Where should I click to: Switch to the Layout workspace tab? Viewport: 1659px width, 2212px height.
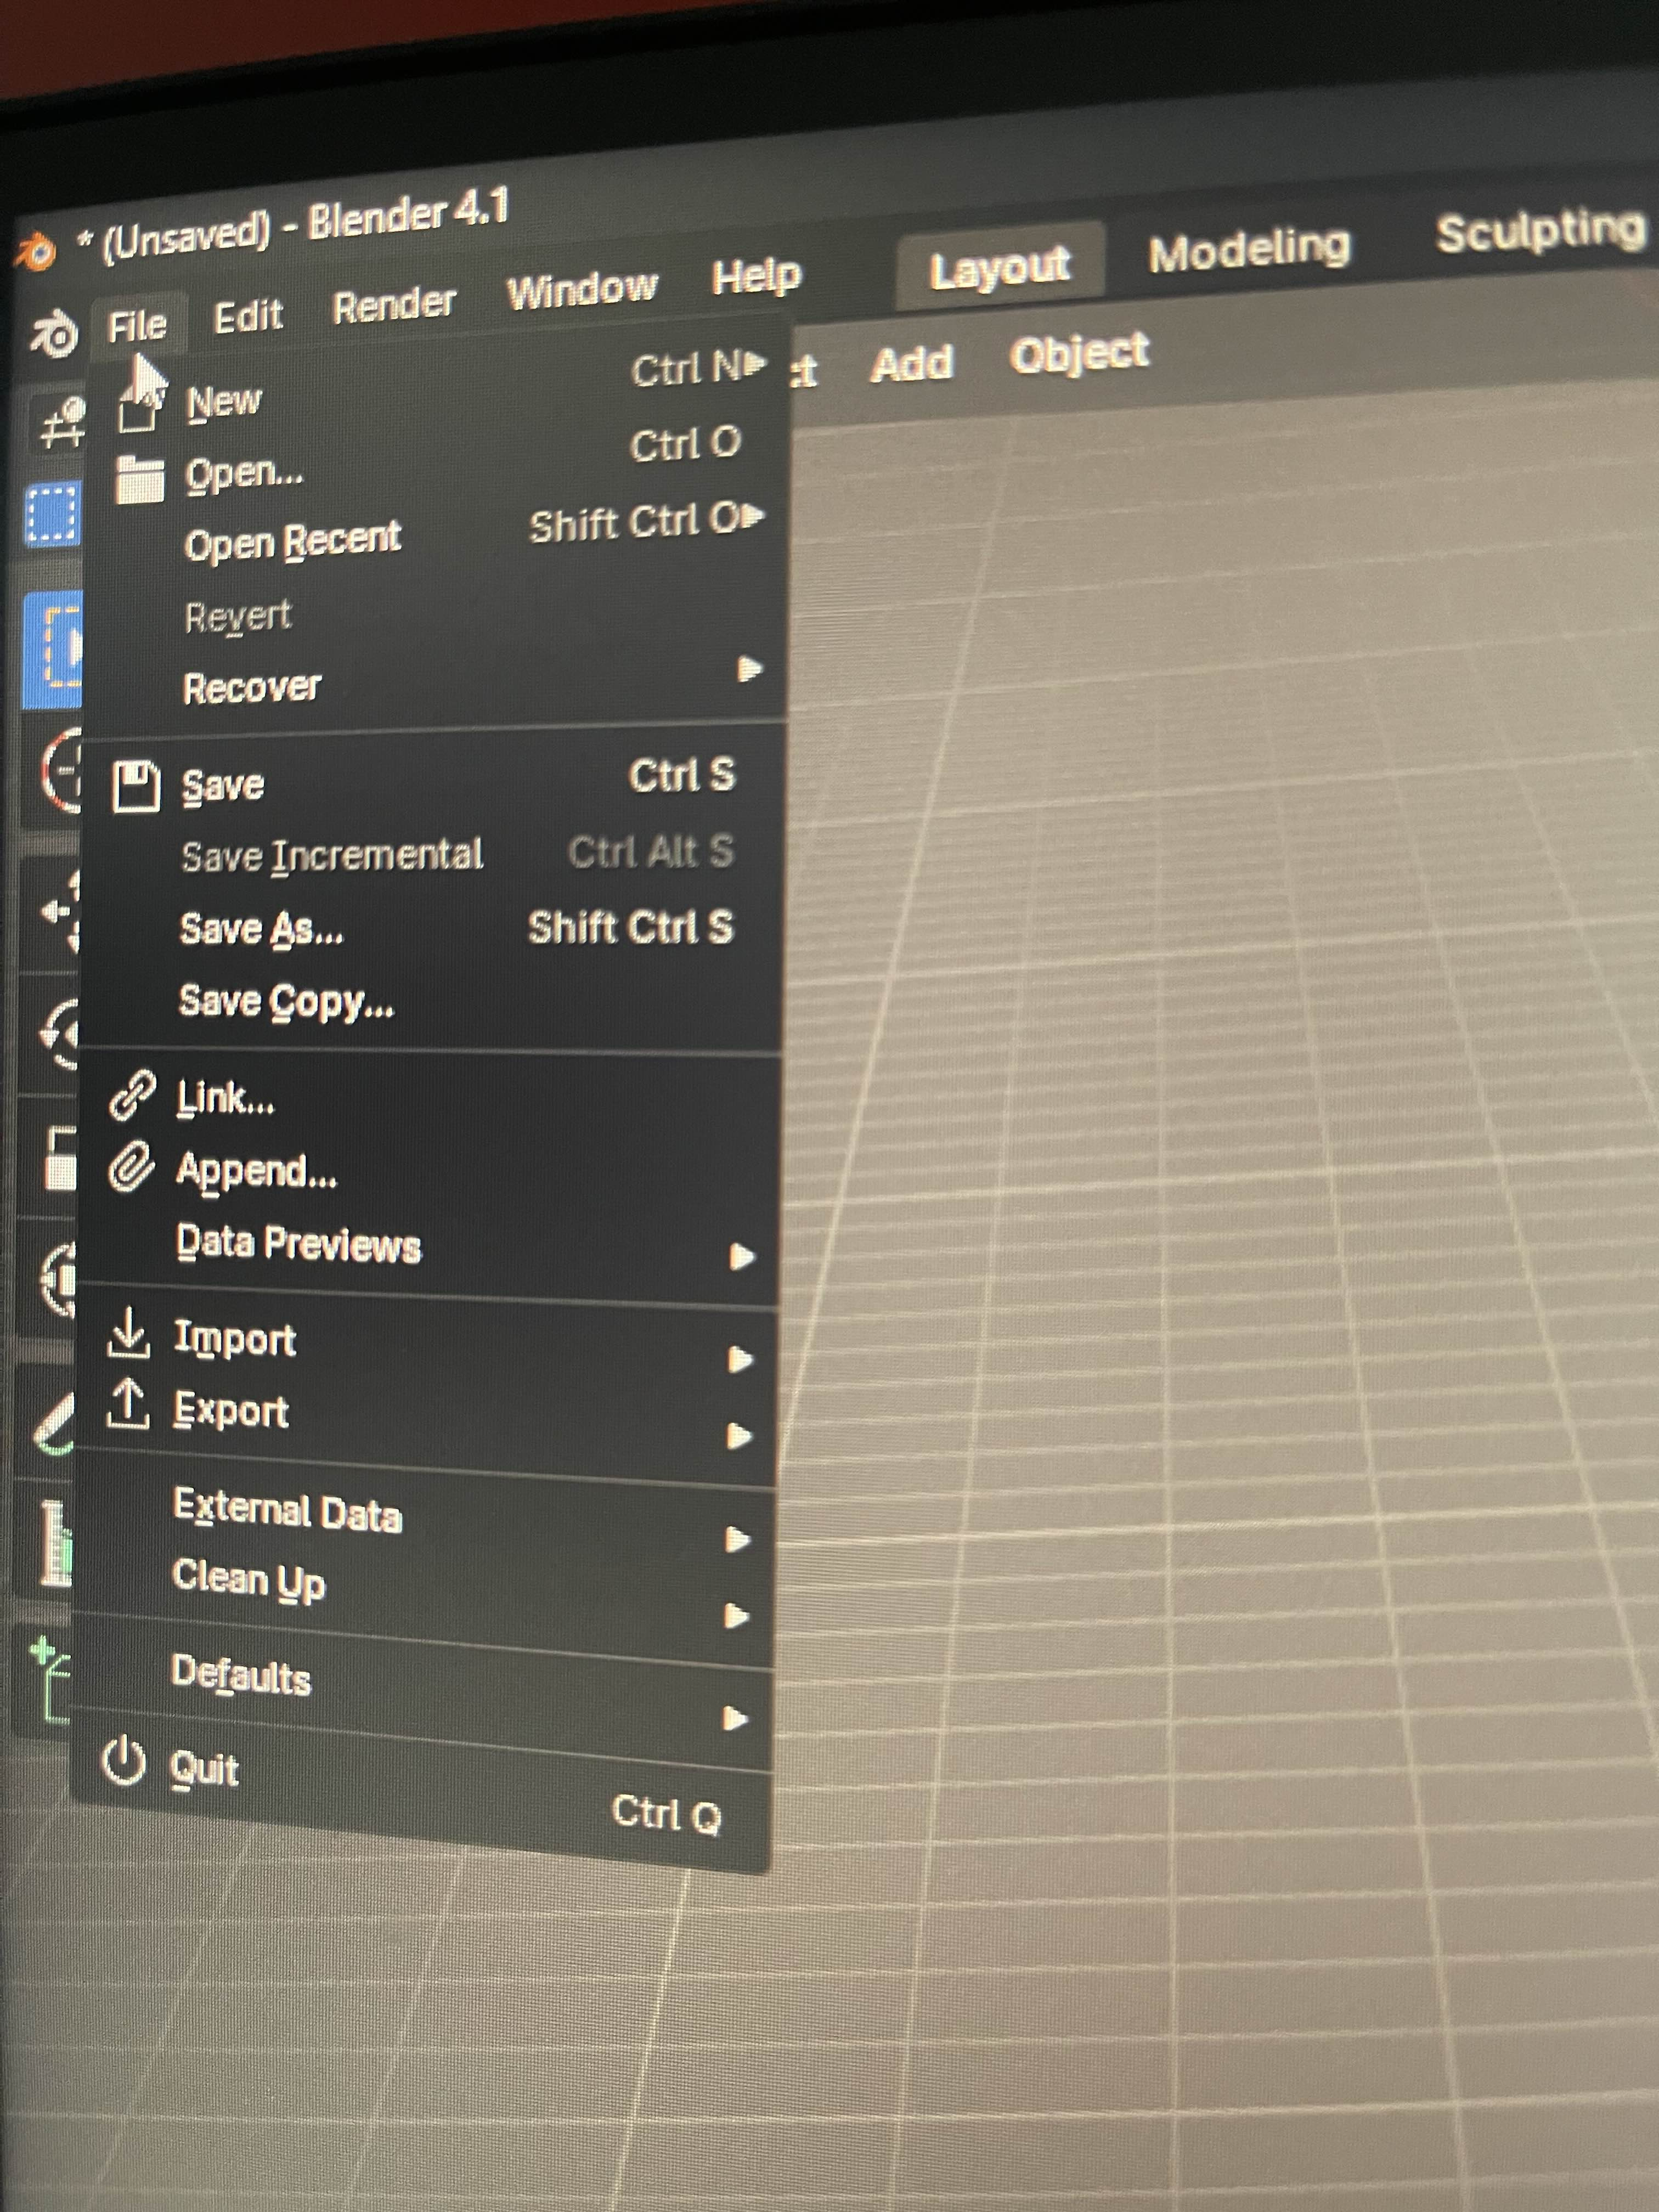click(1000, 267)
